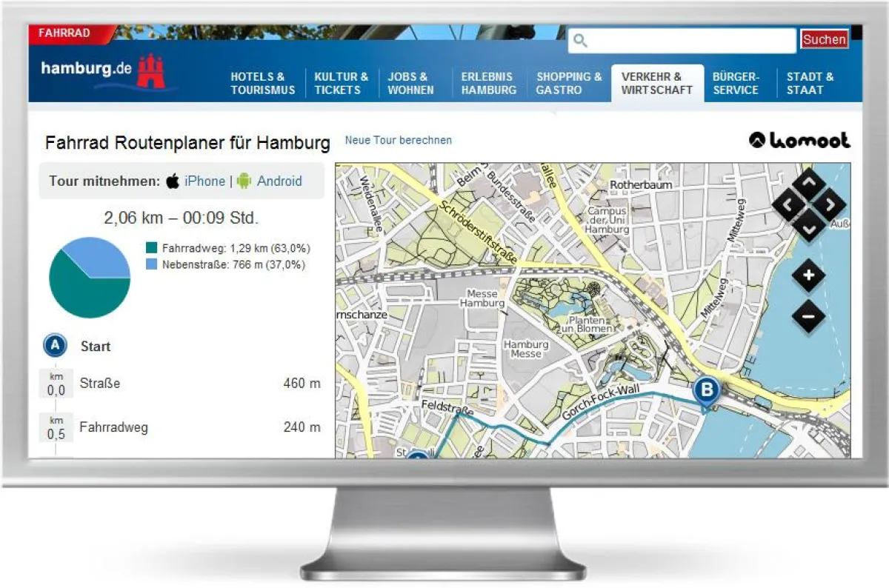Click the Start marker A badge

53,346
